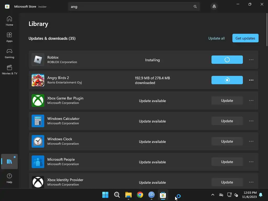Viewport: 268px width, 201px height.
Task: Go to Apps in the sidebar
Action: pos(9,37)
